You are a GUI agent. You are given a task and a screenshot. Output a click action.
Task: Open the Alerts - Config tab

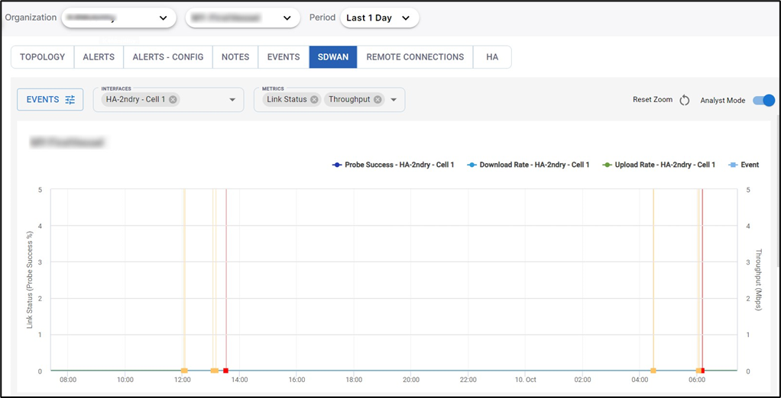click(x=168, y=57)
